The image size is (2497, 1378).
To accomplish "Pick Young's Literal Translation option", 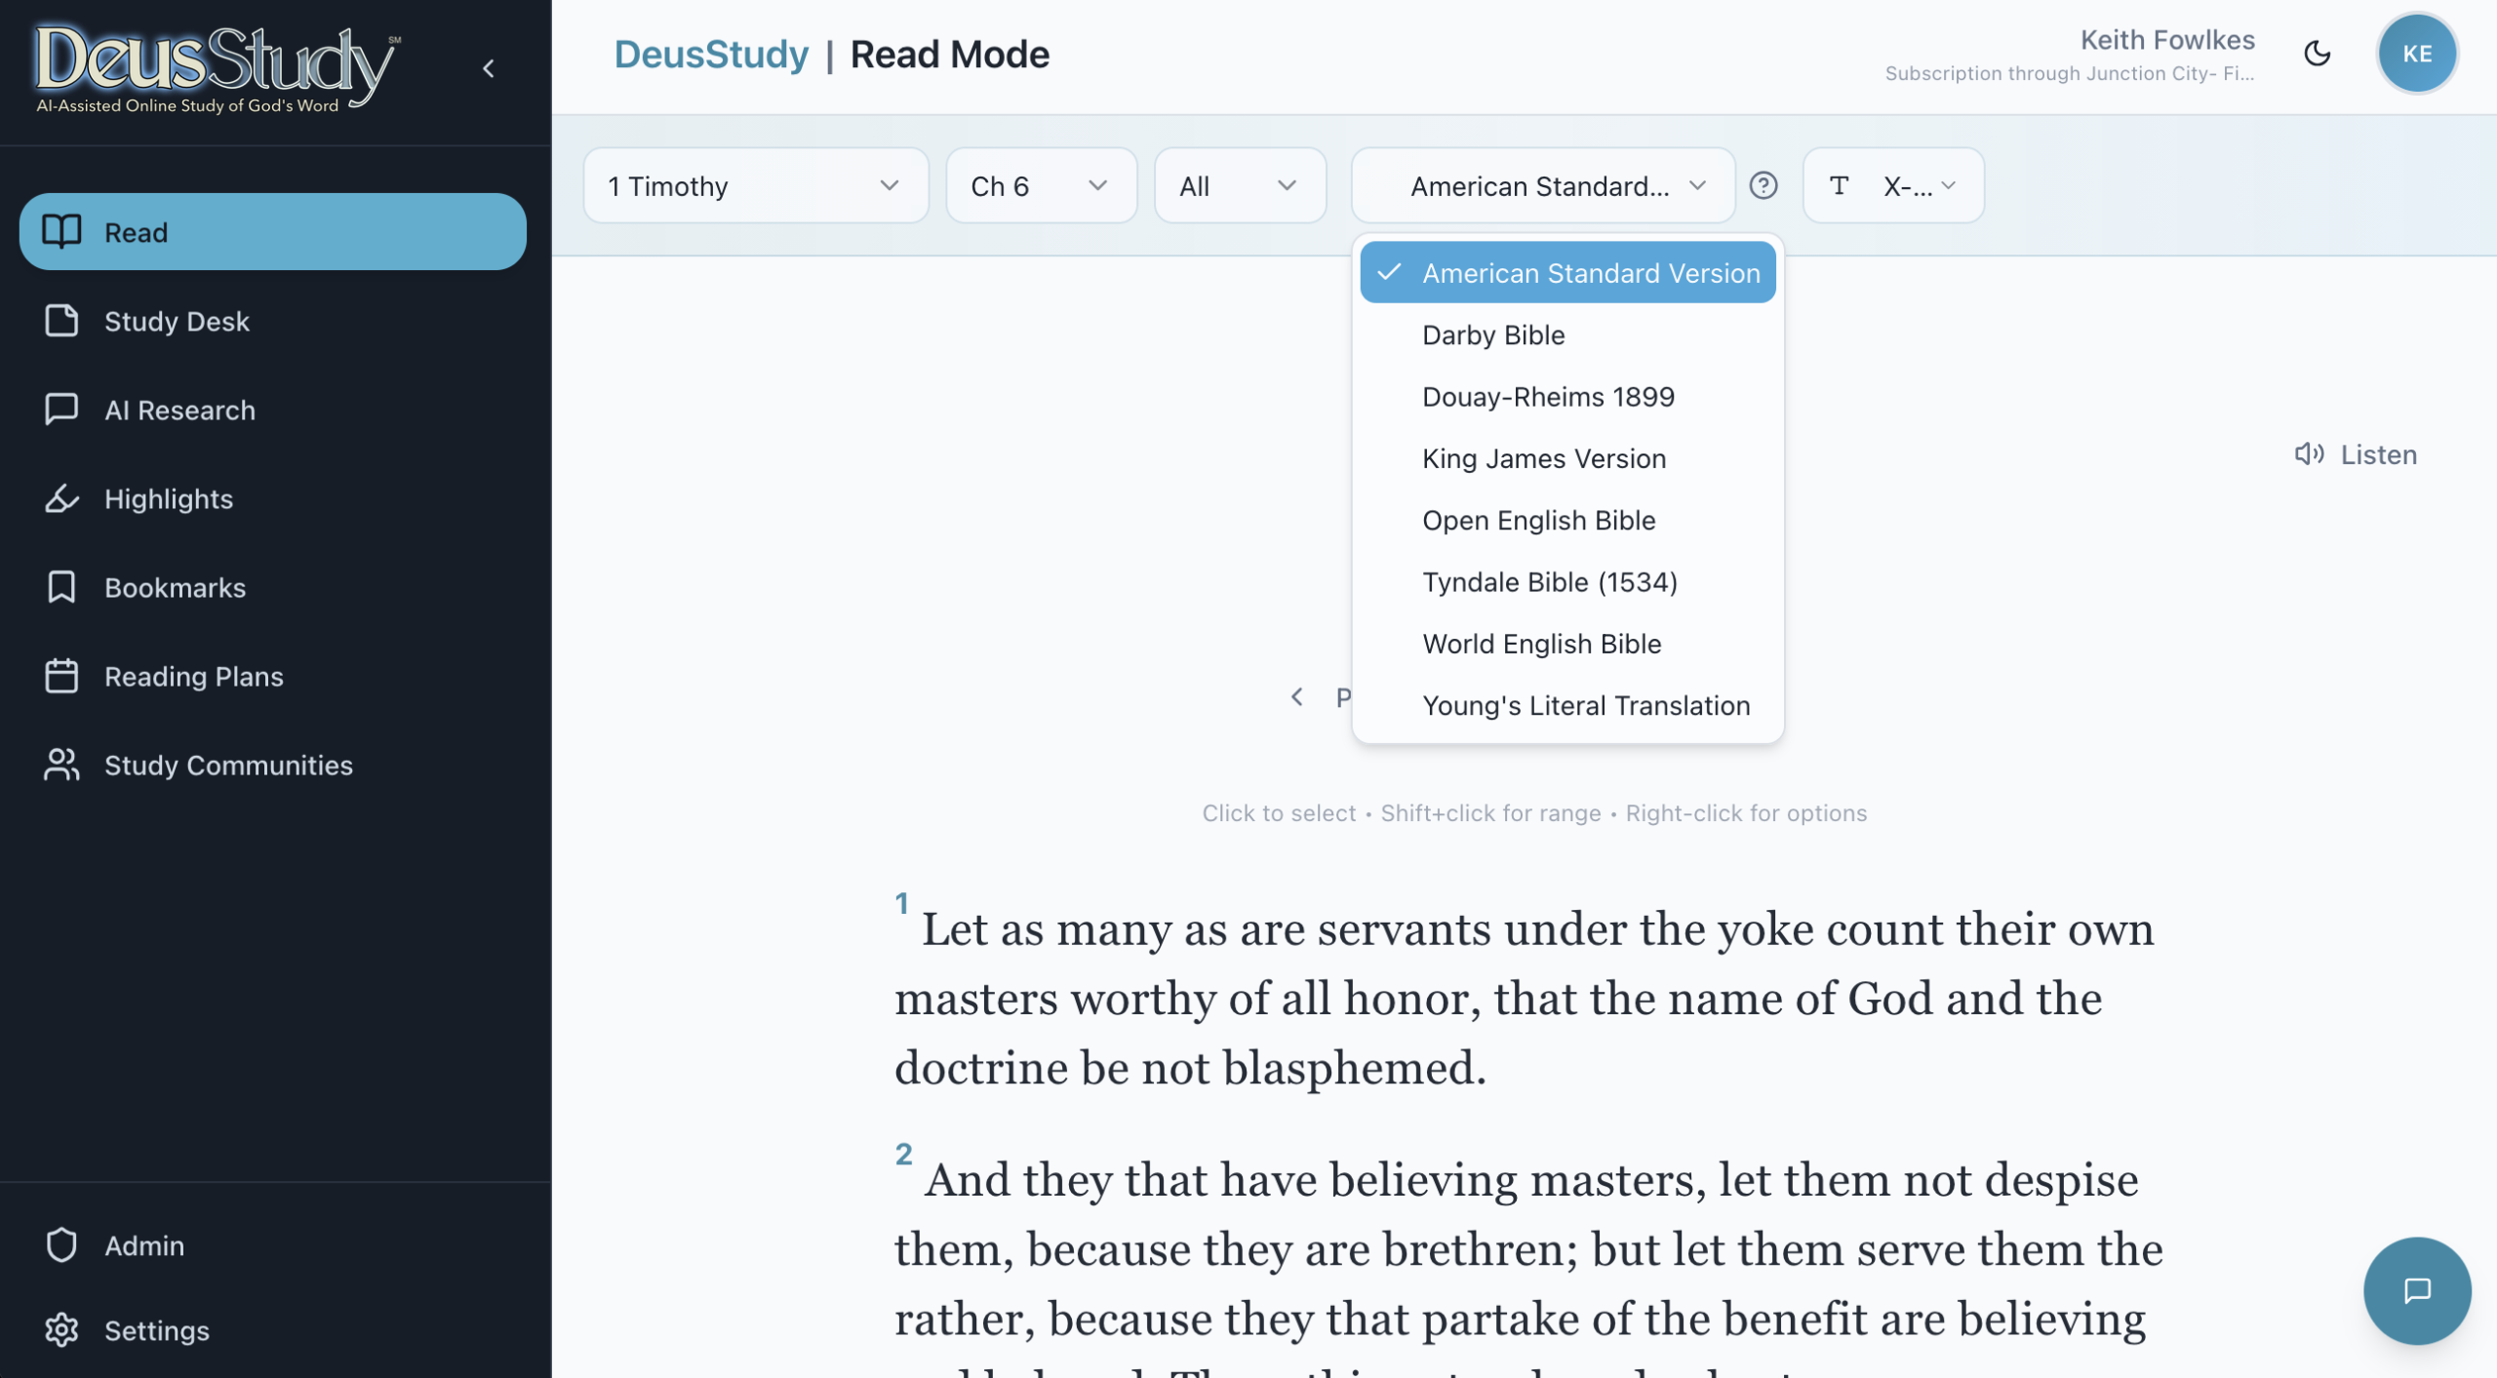I will tap(1585, 705).
